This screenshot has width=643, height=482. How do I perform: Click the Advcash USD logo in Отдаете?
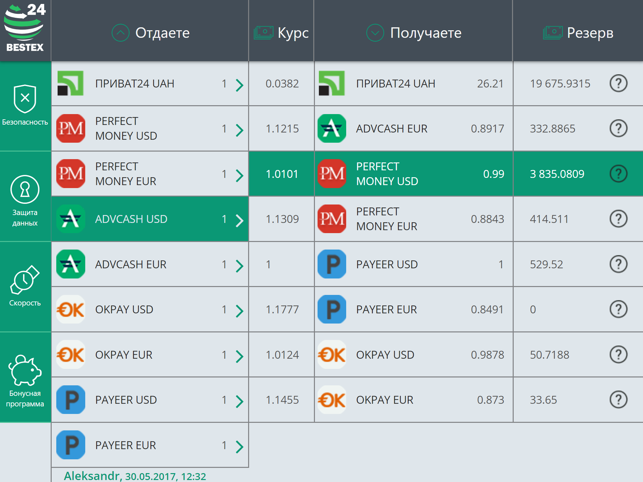pyautogui.click(x=71, y=219)
